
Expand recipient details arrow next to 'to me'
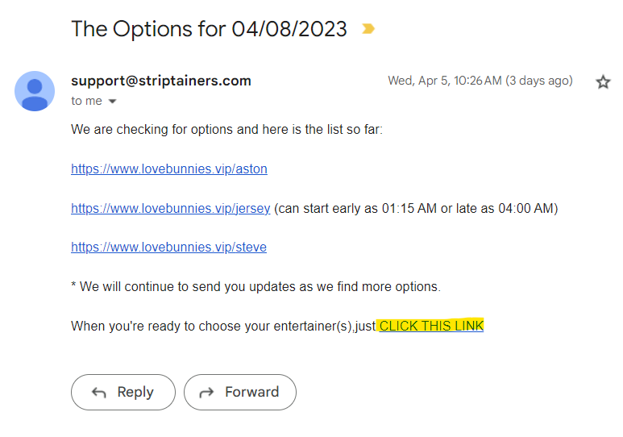pyautogui.click(x=113, y=102)
